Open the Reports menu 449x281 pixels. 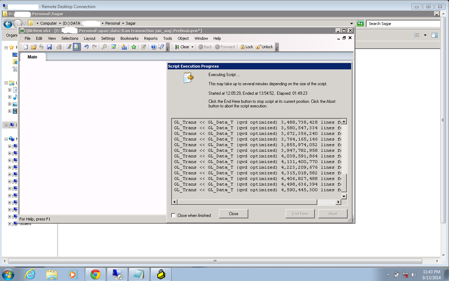(x=151, y=38)
